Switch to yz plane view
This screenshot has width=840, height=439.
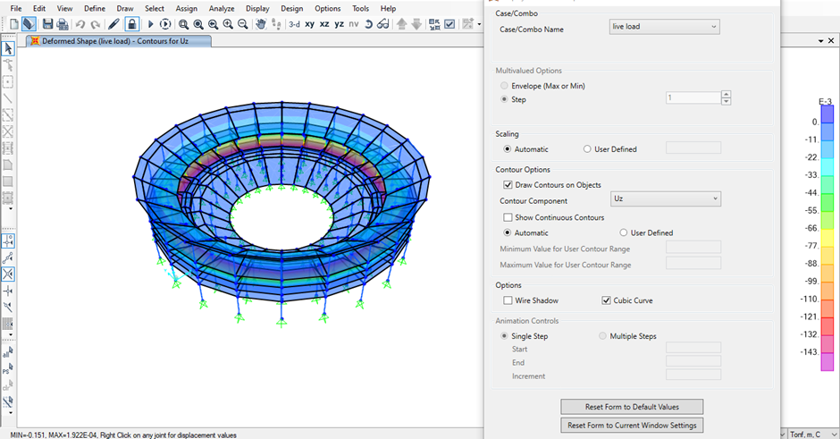339,24
